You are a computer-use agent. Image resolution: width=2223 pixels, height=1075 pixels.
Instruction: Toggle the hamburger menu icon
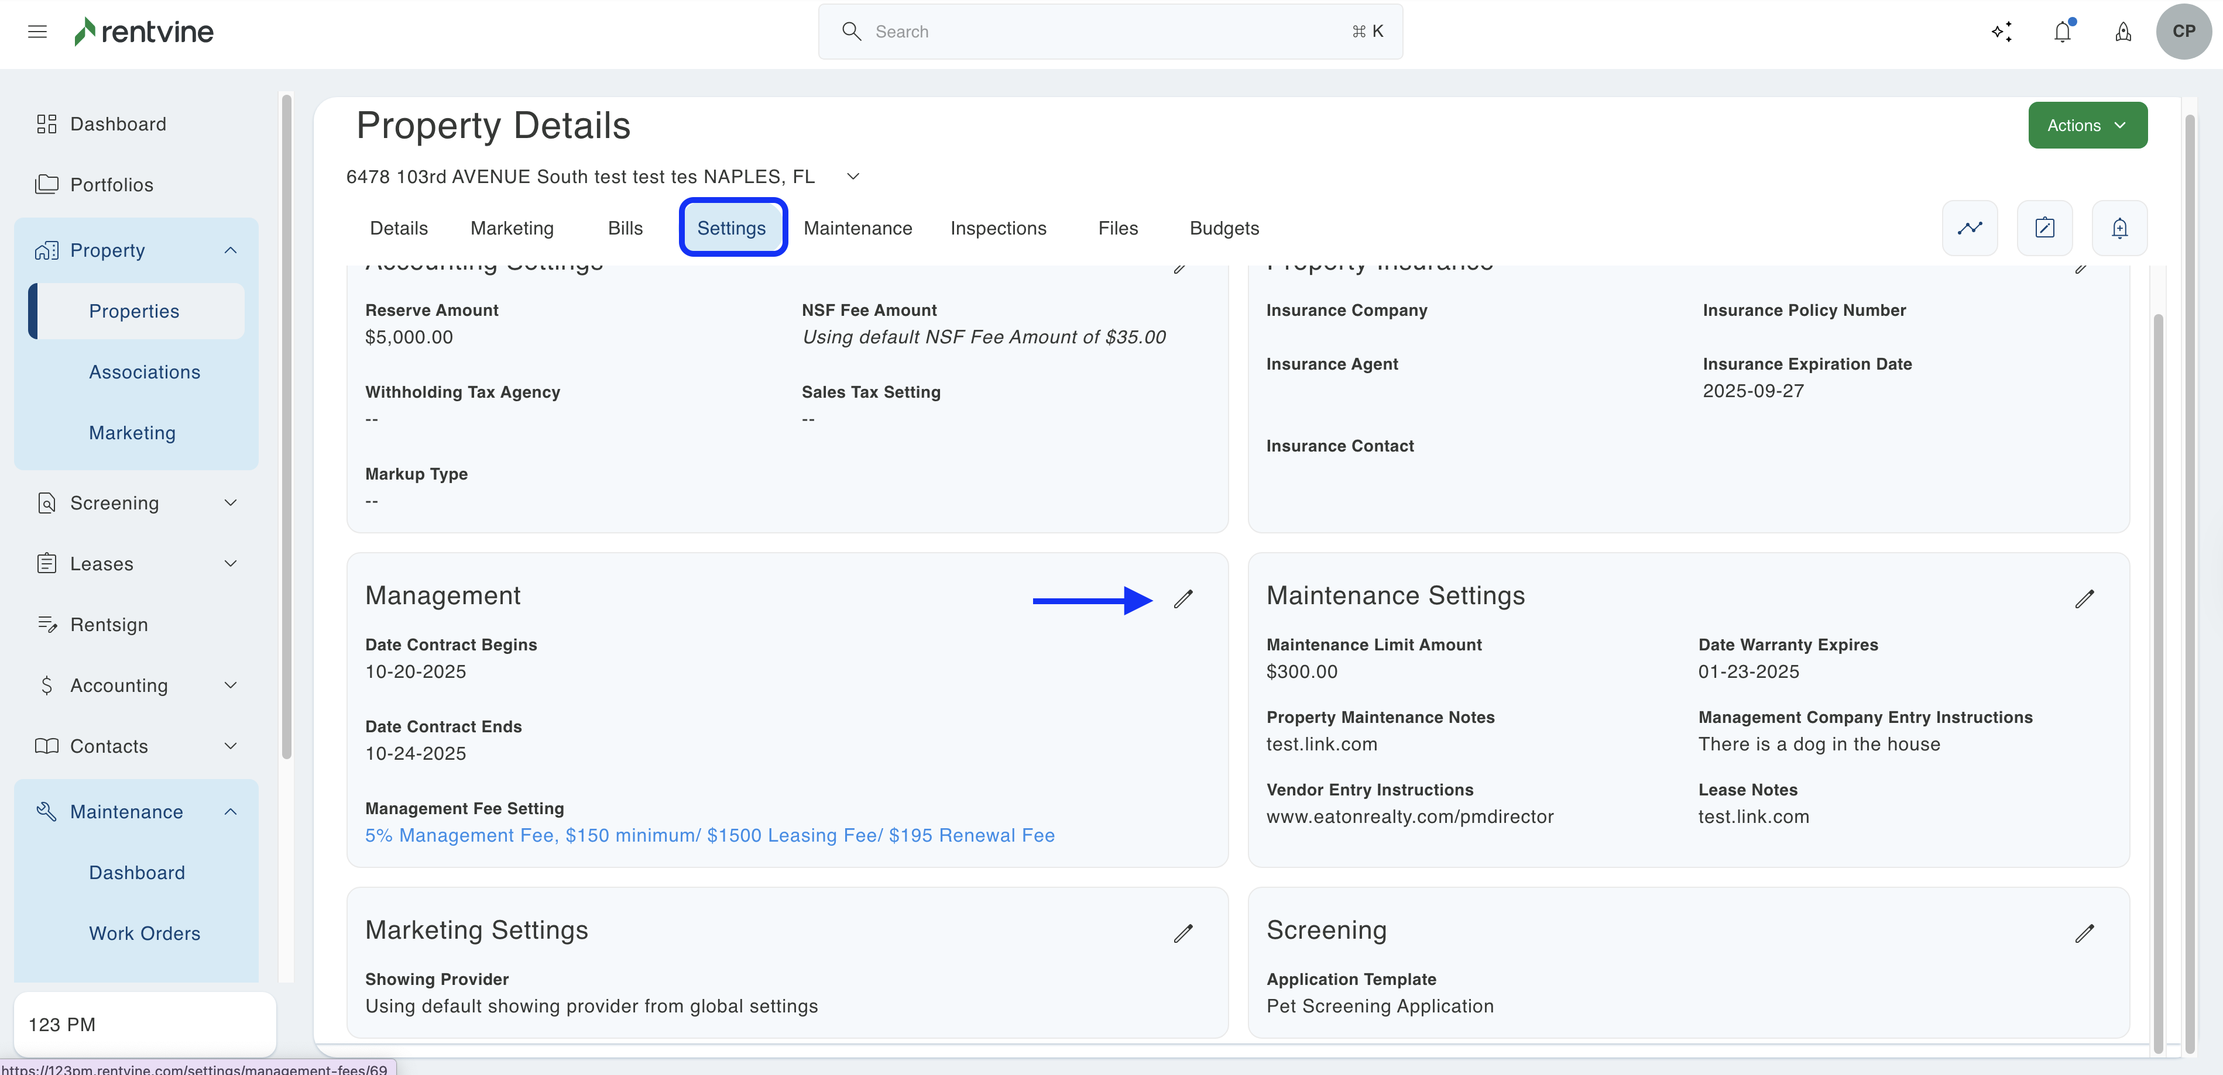[x=37, y=32]
